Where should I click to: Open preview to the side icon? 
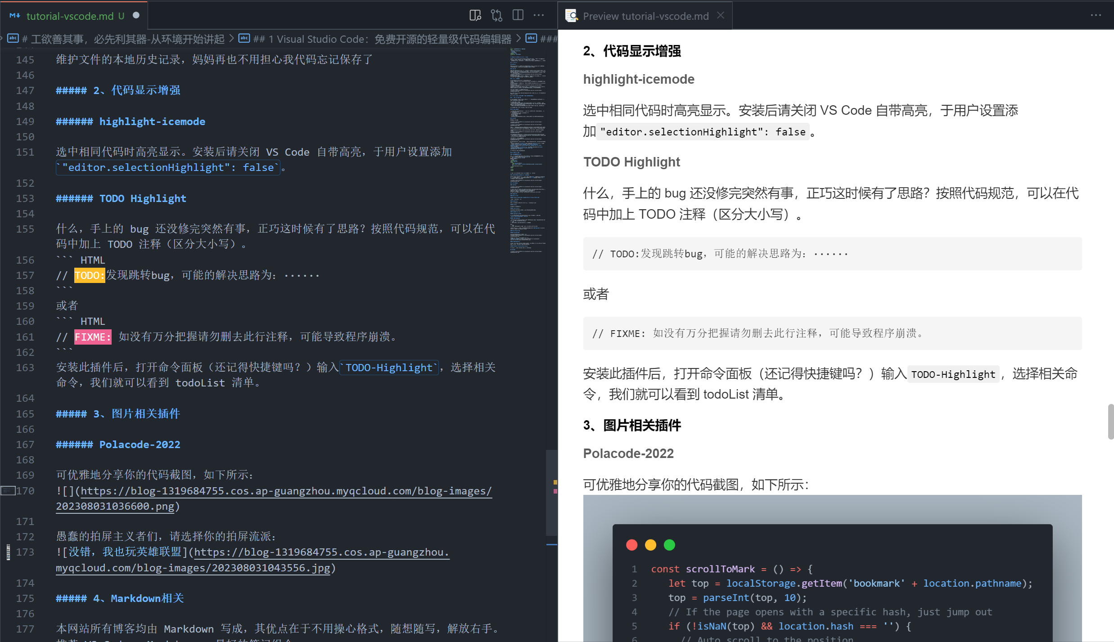click(x=475, y=16)
